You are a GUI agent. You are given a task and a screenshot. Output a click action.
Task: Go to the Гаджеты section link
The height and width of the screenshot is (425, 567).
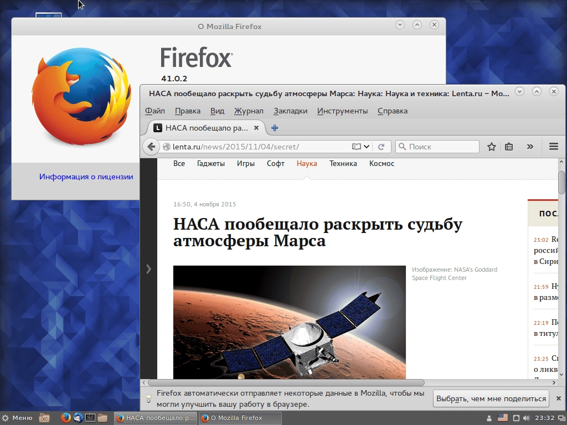(x=211, y=163)
